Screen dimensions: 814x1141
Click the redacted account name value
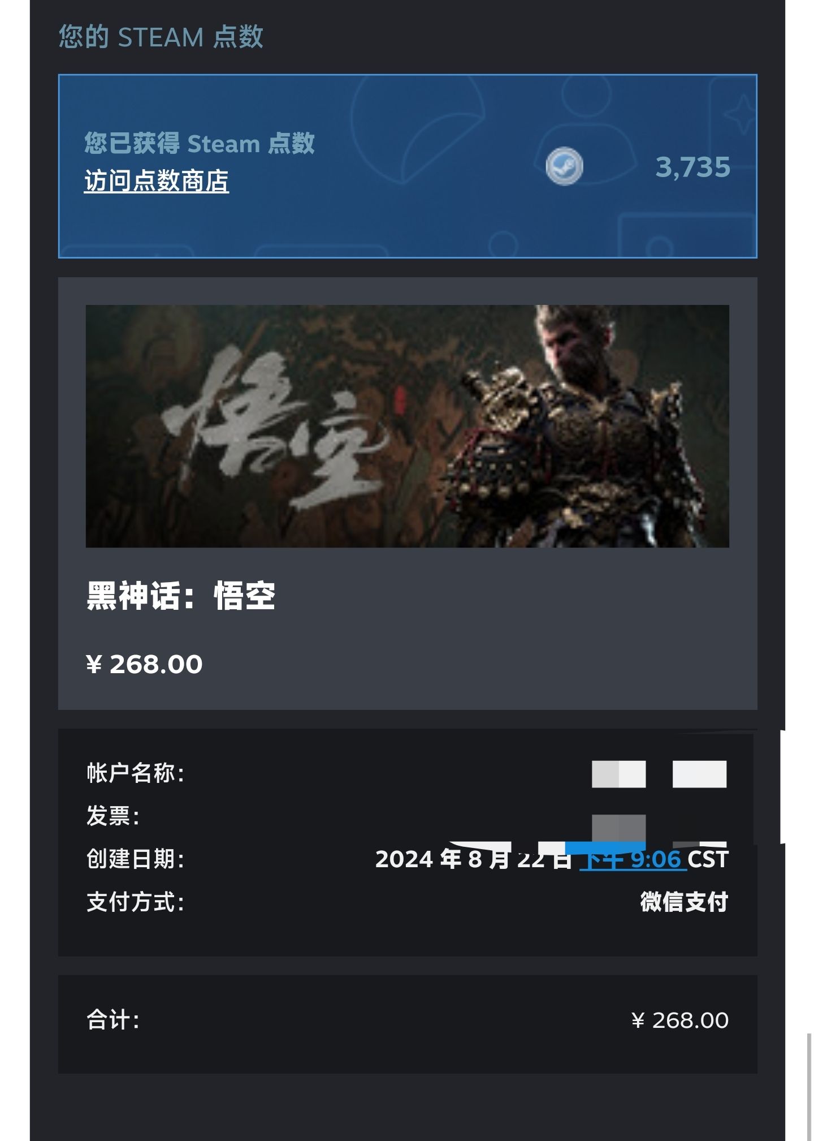pos(659,774)
